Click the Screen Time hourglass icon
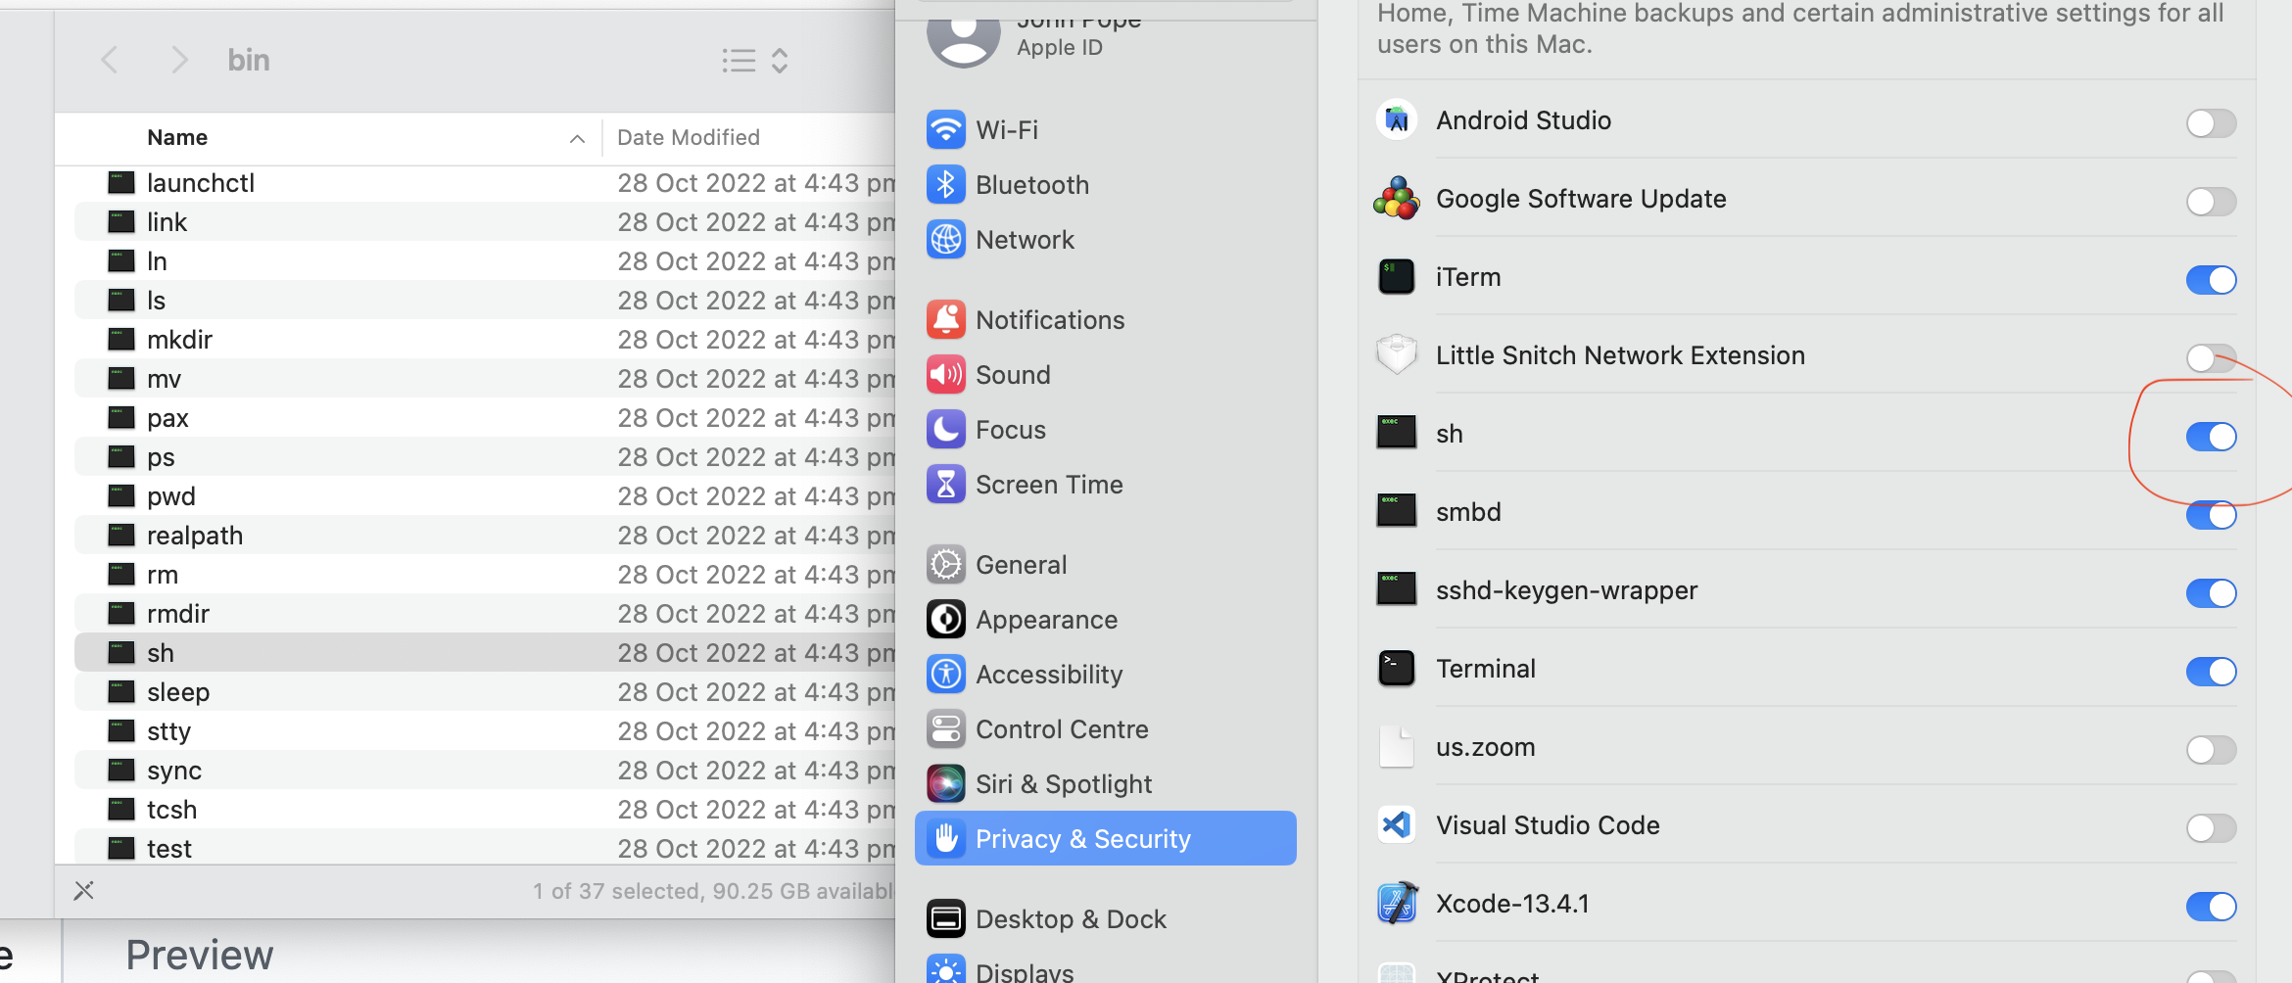This screenshot has height=983, width=2292. click(x=945, y=484)
